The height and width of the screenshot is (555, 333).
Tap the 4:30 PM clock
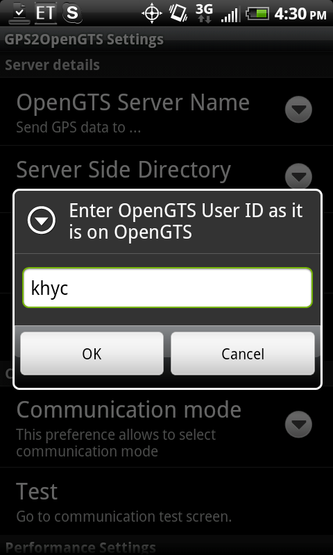coord(300,14)
